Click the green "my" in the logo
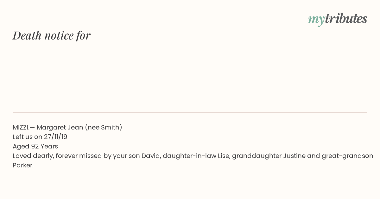 point(316,20)
